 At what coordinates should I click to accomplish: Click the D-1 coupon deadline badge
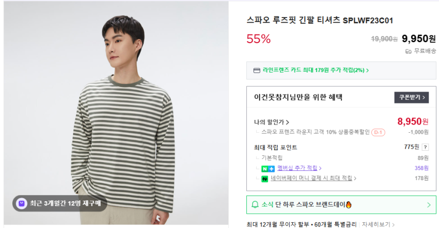379,132
